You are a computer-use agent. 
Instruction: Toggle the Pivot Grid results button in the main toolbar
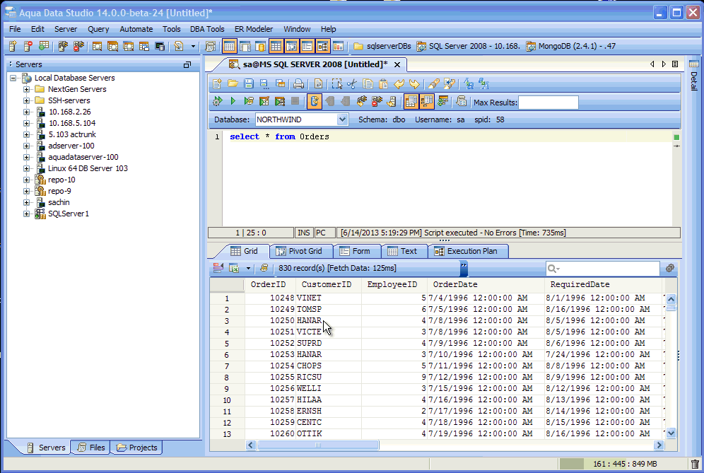[x=291, y=46]
